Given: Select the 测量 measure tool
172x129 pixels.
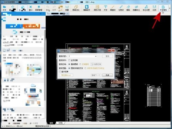Looking at the screenshot, I should point(67,8).
